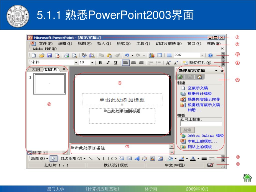Open Print Preview with the magnifier page icon
The width and height of the screenshot is (256, 192).
coord(74,55)
